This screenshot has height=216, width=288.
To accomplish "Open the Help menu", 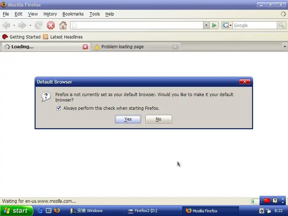I will click(x=110, y=14).
